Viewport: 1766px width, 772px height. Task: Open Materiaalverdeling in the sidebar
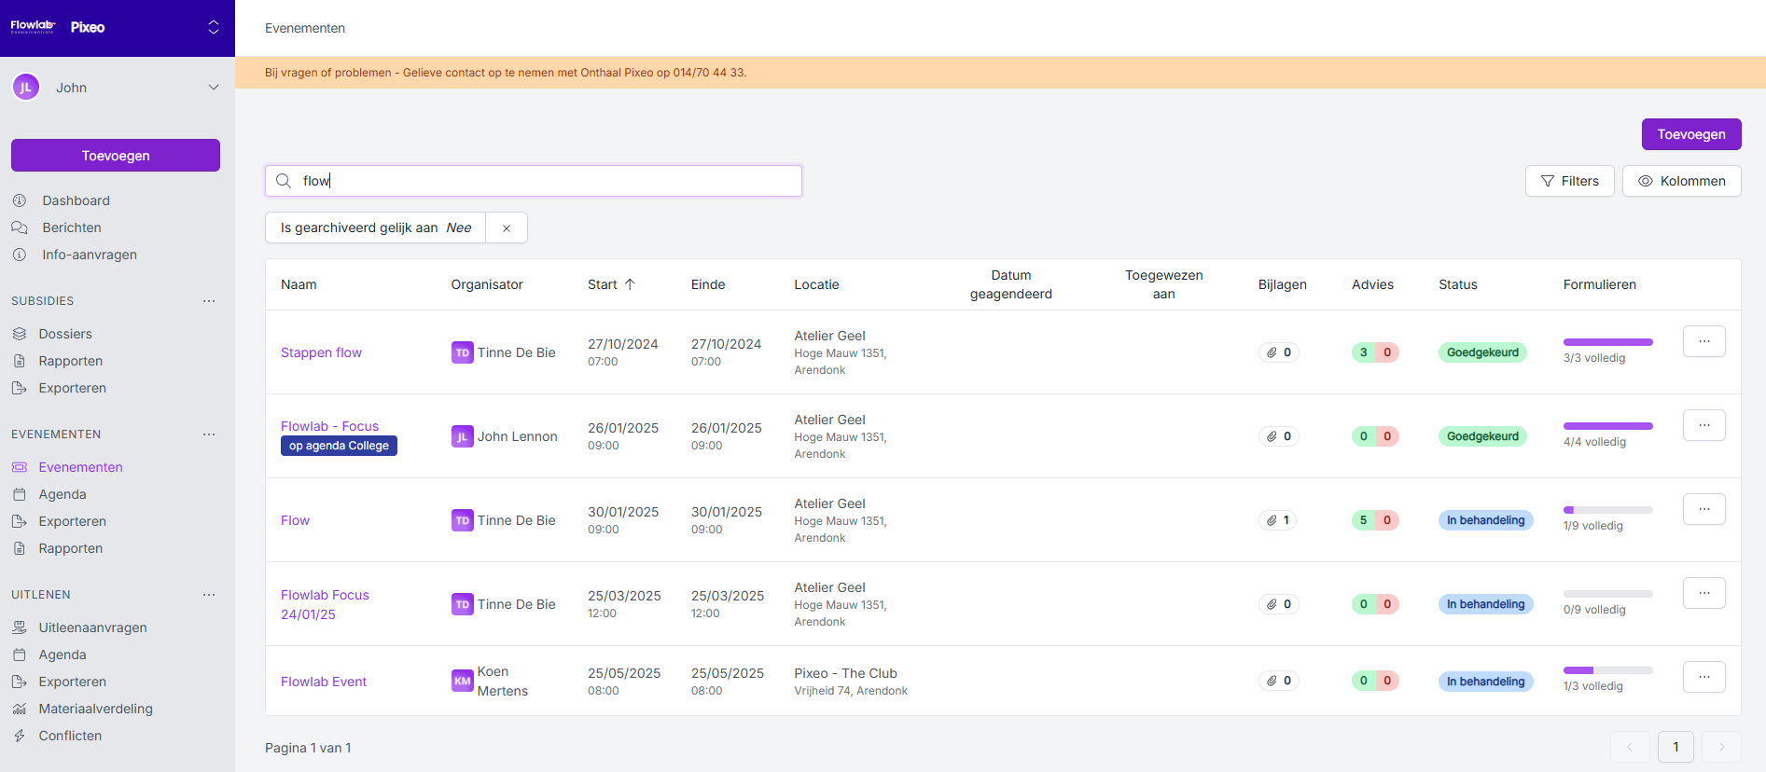[95, 709]
